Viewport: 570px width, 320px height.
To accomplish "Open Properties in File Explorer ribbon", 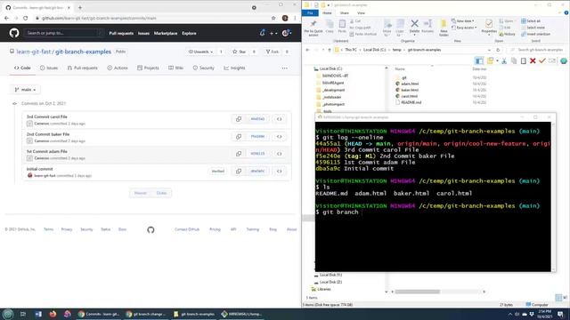I will [489, 27].
